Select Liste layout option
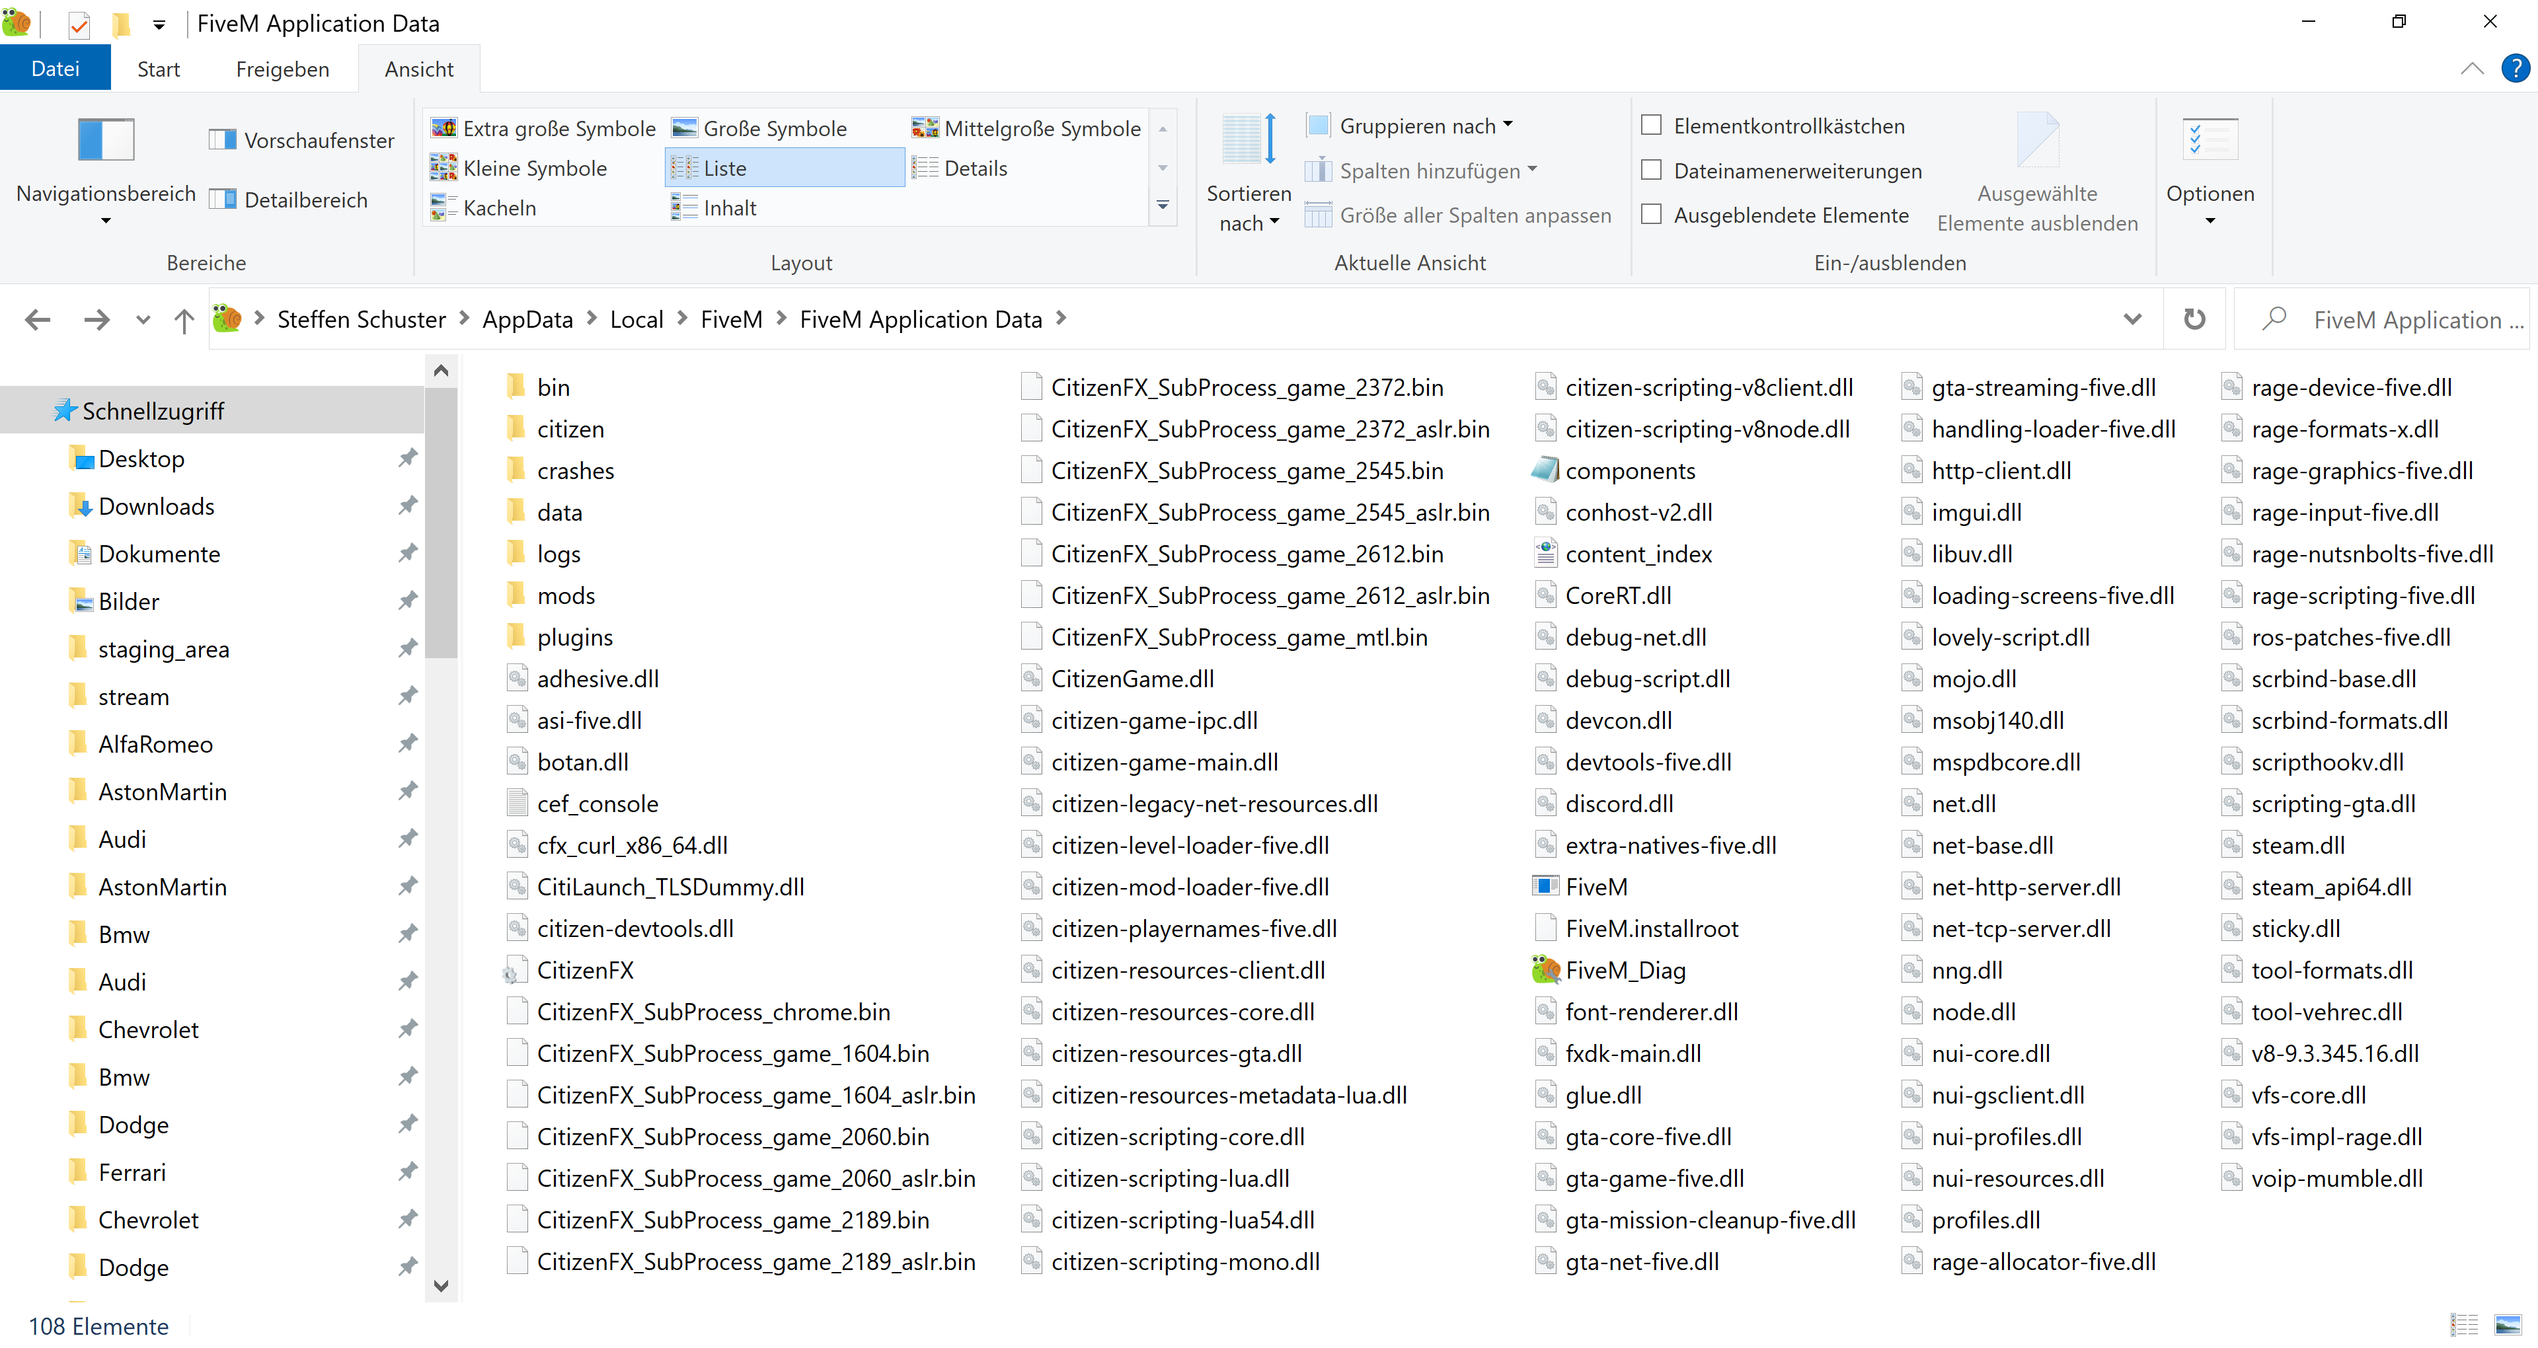 pyautogui.click(x=785, y=168)
